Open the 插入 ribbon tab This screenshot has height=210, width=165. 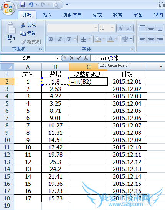pos(47,15)
